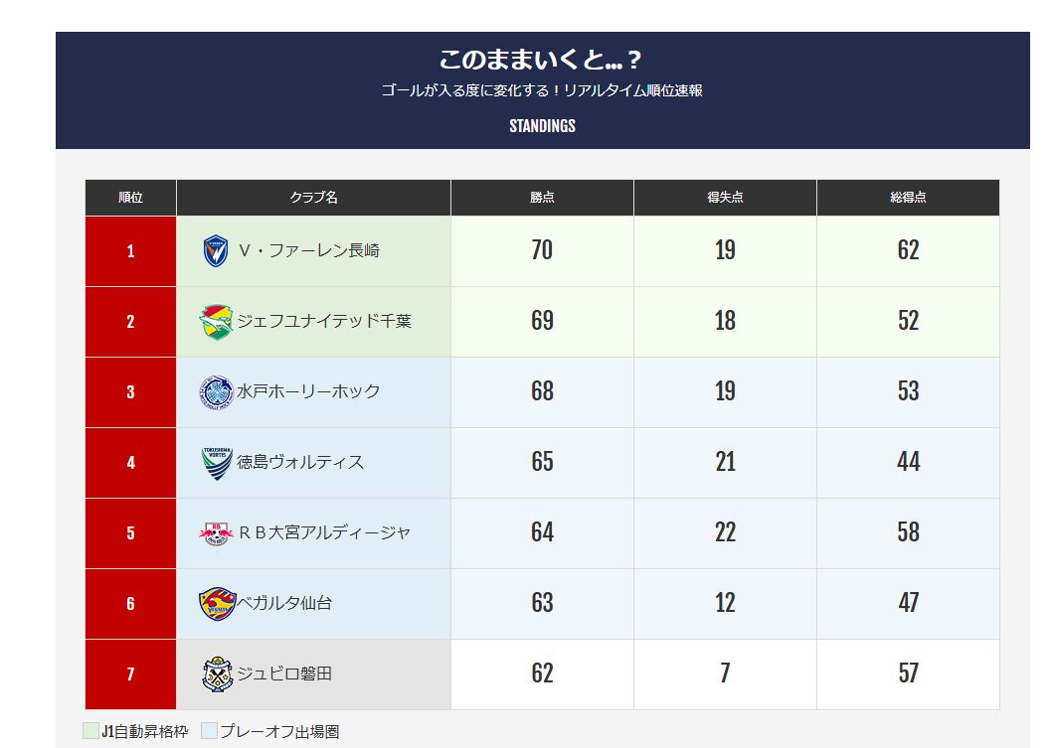This screenshot has width=1051, height=748.
Task: Click the 総得点 column header
Action: click(x=908, y=198)
